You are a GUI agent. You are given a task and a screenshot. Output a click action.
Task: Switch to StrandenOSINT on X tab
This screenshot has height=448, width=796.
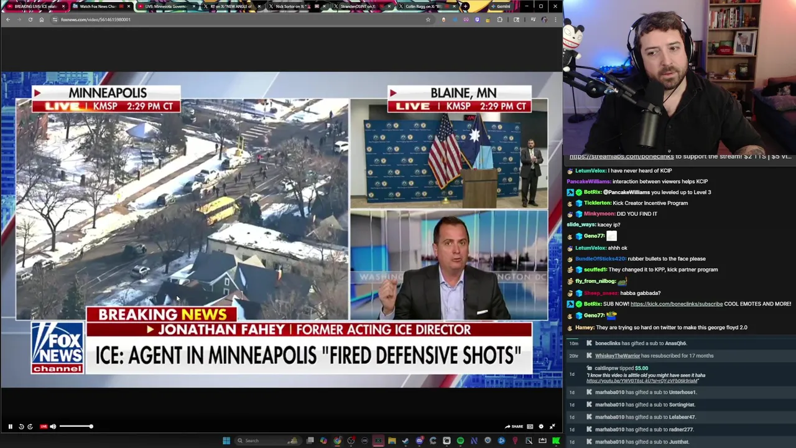(x=361, y=6)
